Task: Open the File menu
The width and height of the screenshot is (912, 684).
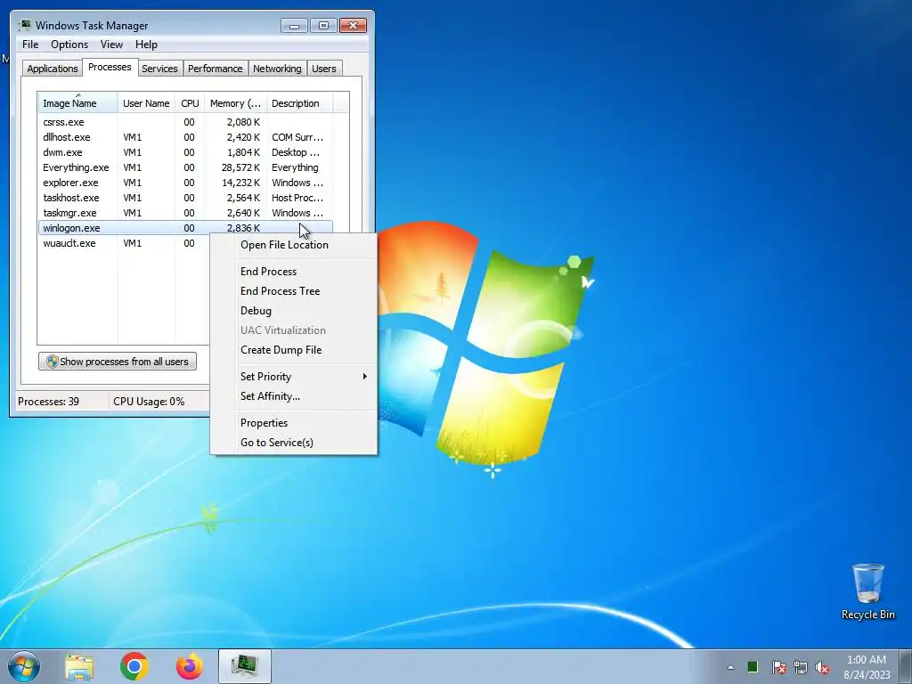Action: point(30,45)
